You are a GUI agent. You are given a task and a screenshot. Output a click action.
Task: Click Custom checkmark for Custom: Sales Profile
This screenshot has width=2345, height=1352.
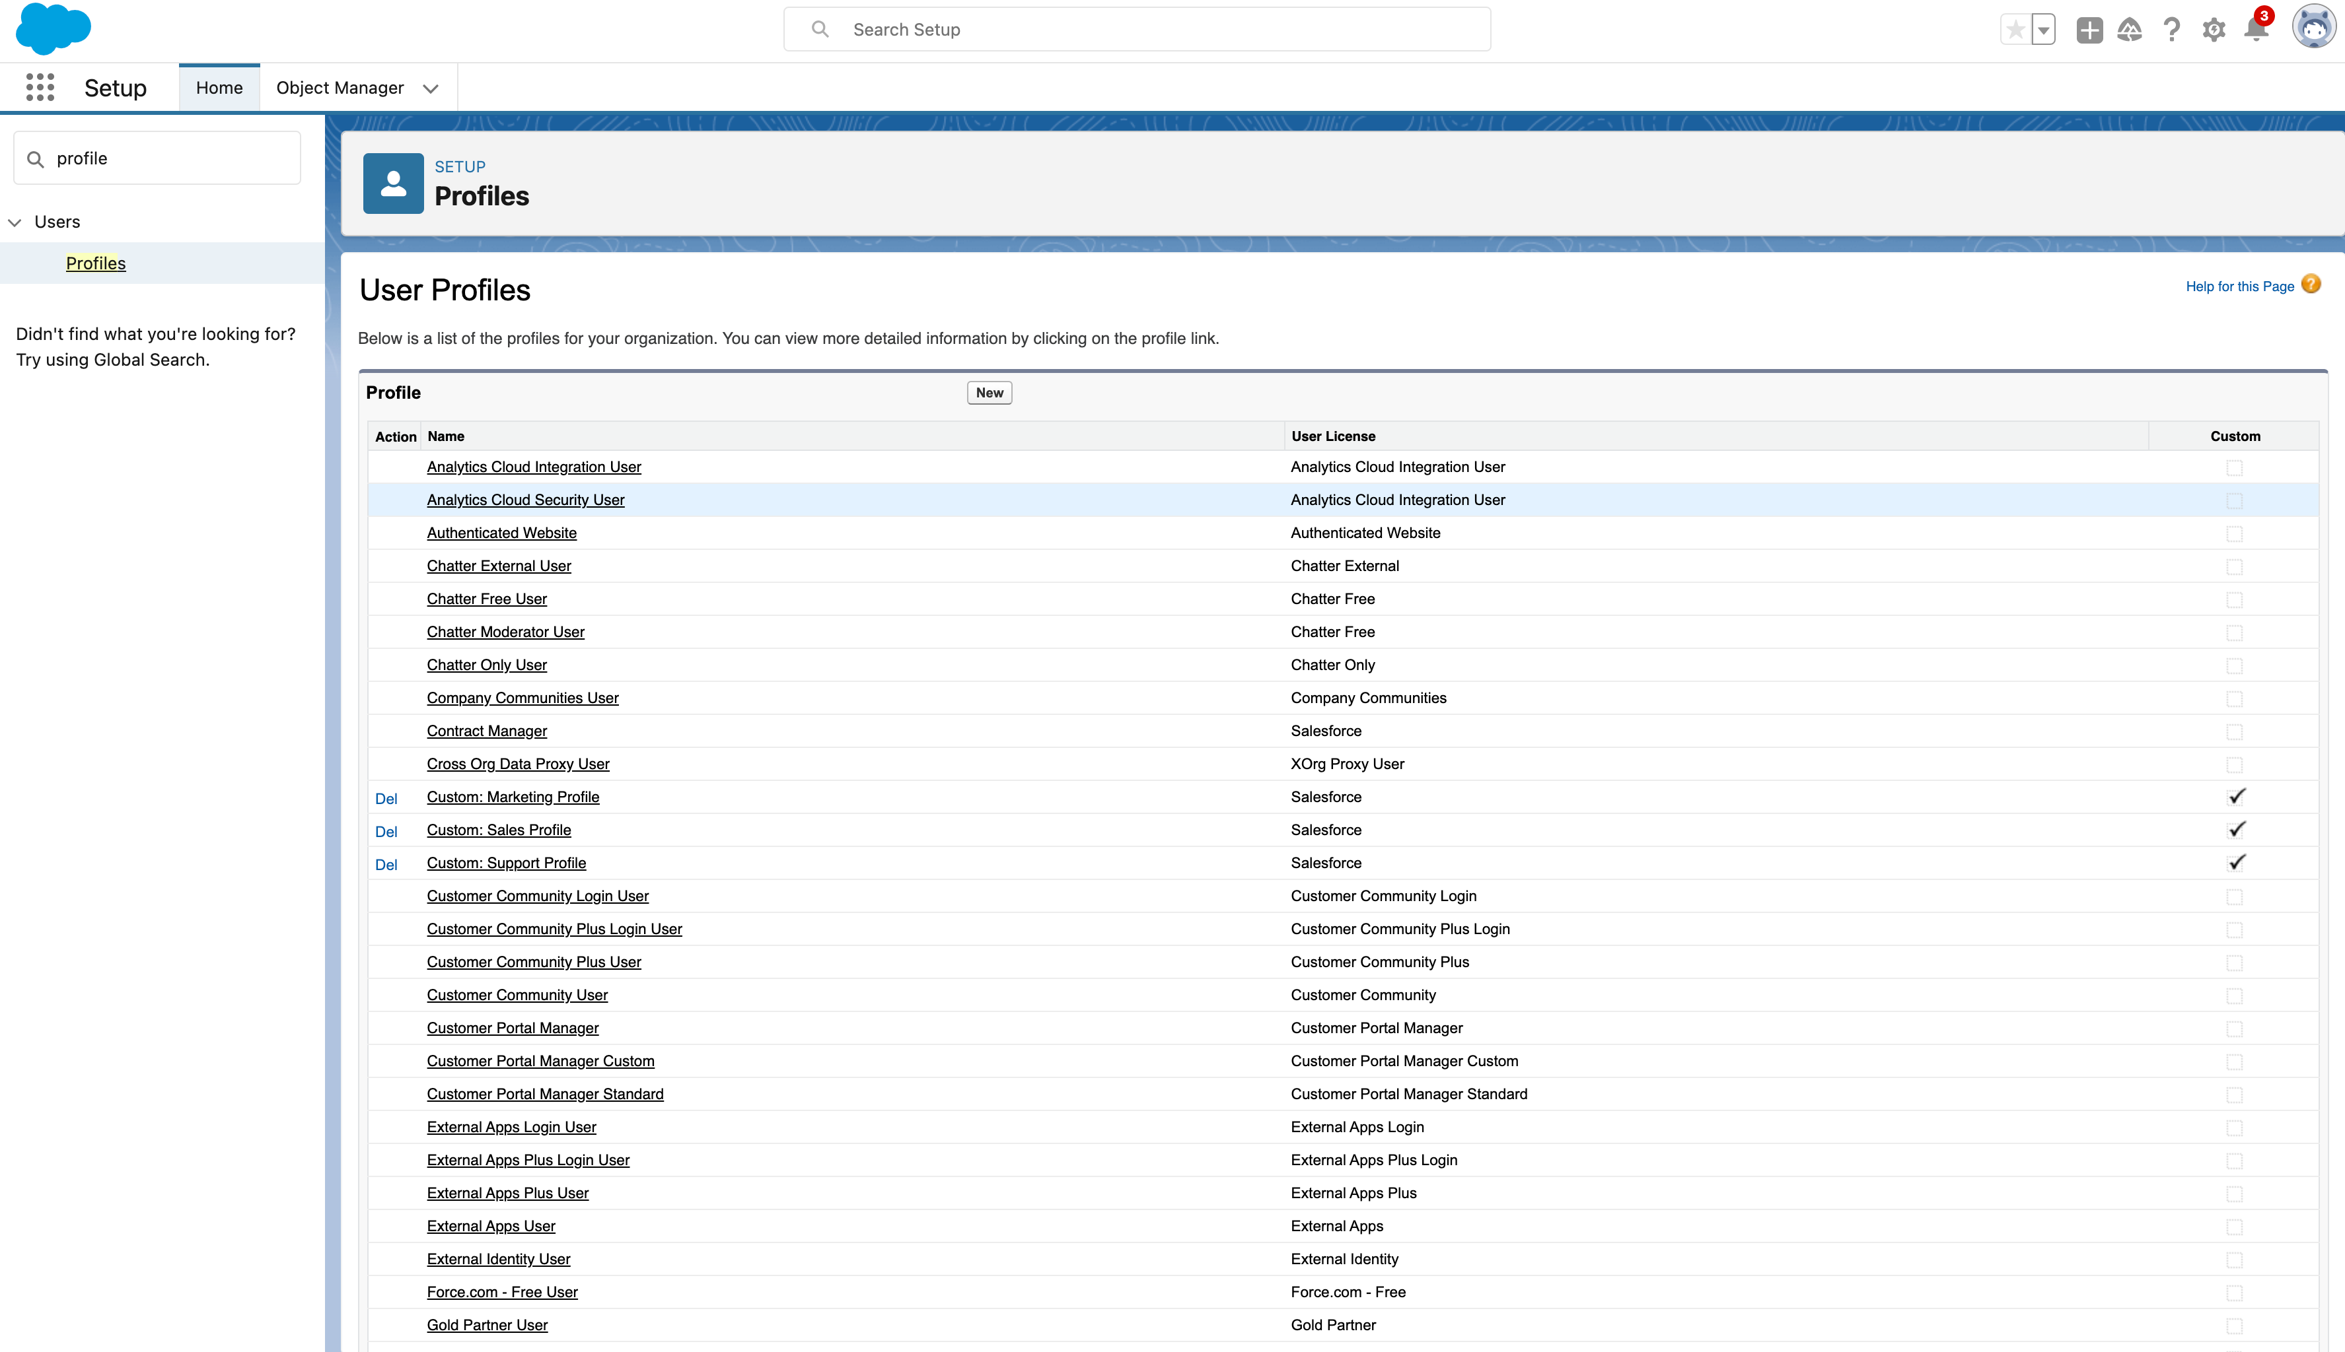pos(2236,829)
